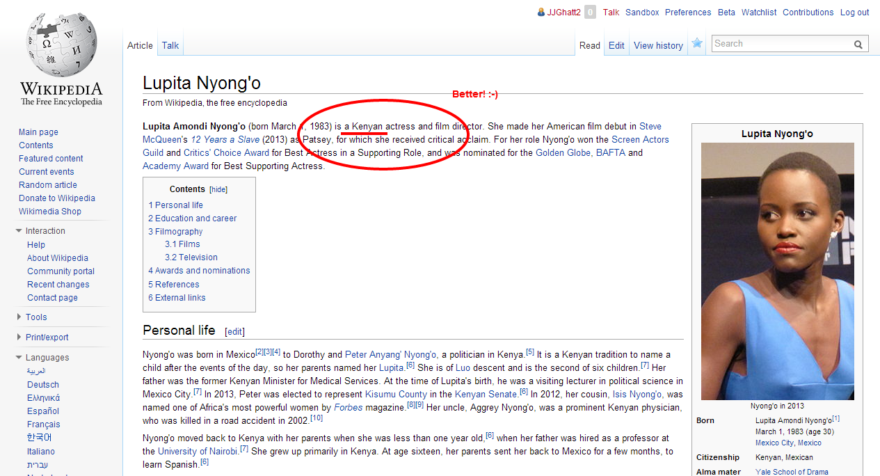The image size is (880, 476).
Task: Open University of Nairobi link
Action: click(198, 452)
